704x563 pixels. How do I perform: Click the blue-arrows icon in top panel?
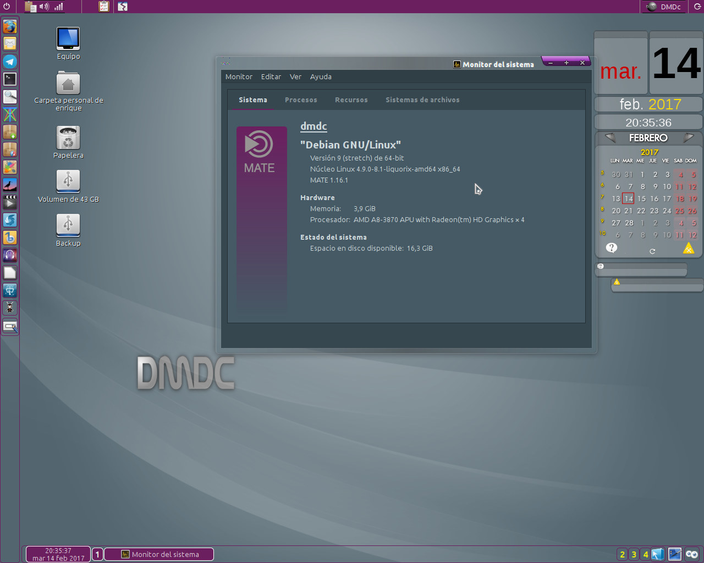tap(123, 7)
